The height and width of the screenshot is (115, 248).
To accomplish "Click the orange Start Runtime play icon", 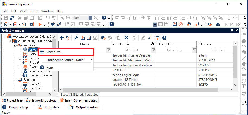I will 40,25.
